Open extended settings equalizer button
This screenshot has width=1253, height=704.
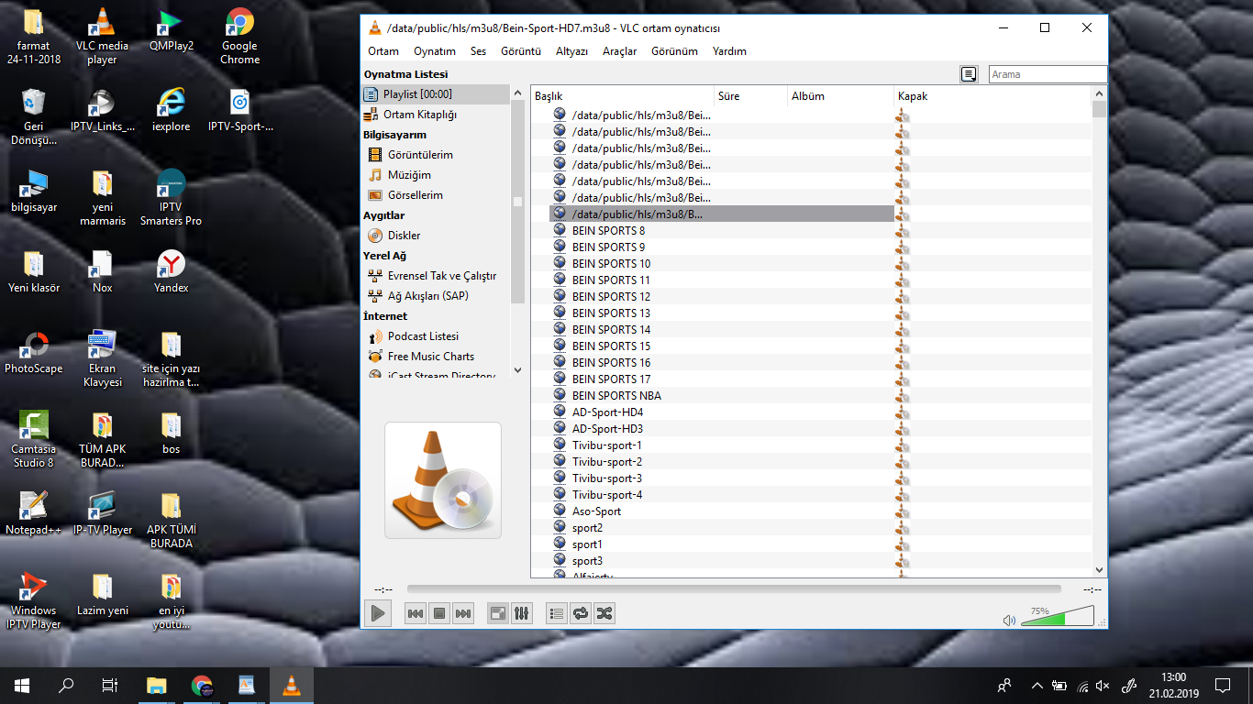click(522, 613)
